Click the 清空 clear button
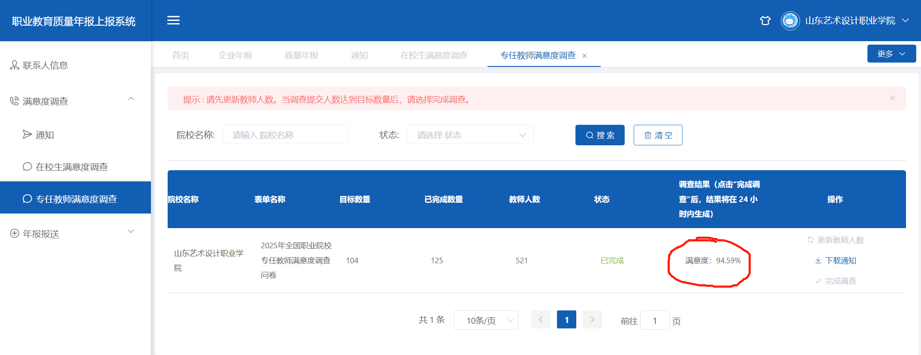The image size is (921, 355). point(658,135)
